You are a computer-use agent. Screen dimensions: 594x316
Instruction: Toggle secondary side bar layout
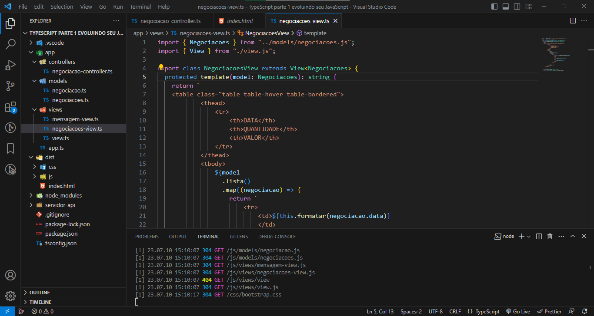pos(517,7)
